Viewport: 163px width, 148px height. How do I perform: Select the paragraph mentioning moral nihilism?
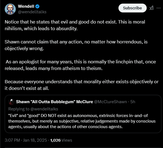(75, 25)
